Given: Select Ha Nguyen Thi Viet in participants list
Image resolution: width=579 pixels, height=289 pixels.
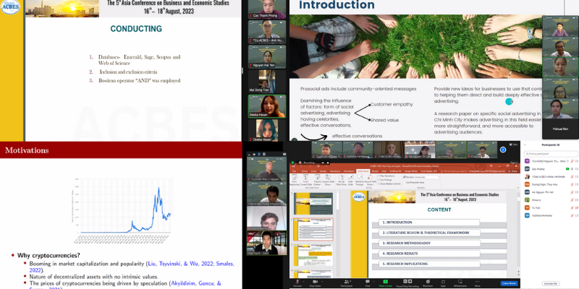Looking at the screenshot, I should point(551,192).
